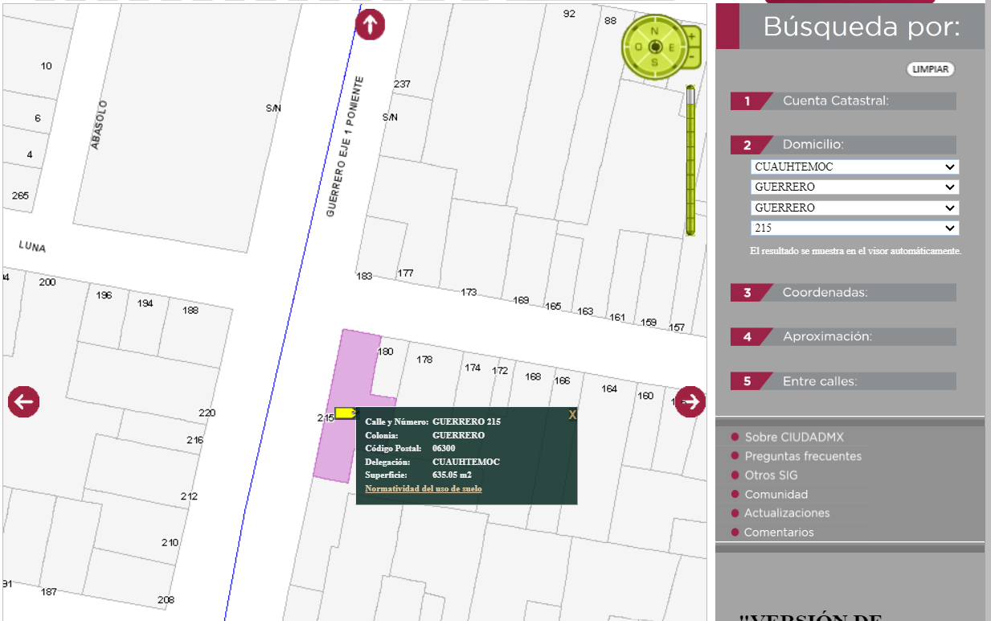Pan the map east with the right arrow
Image resolution: width=991 pixels, height=621 pixels.
[x=690, y=401]
